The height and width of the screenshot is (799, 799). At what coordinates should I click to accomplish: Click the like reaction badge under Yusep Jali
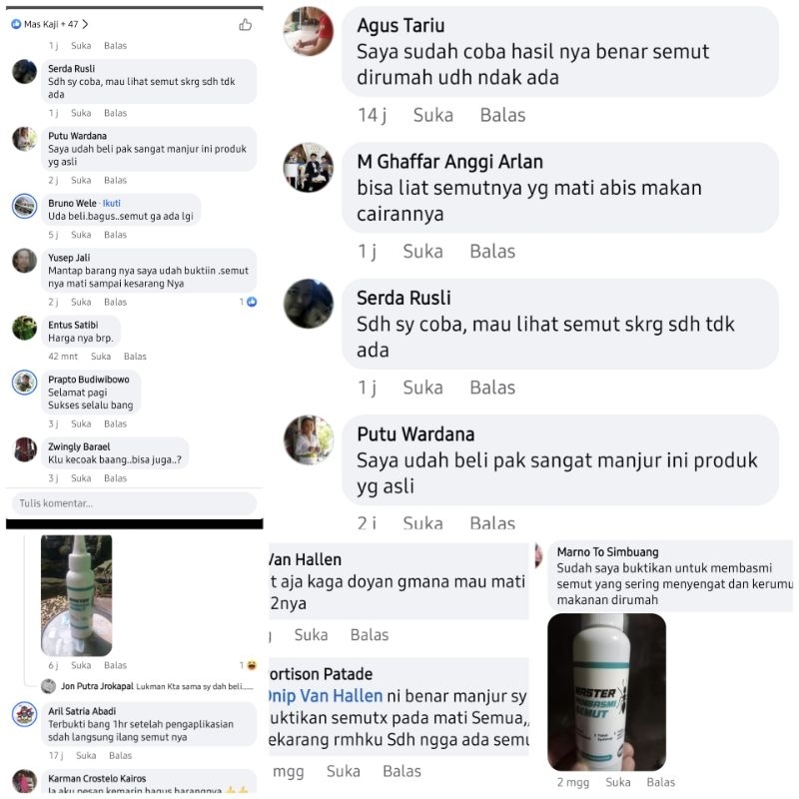(252, 302)
